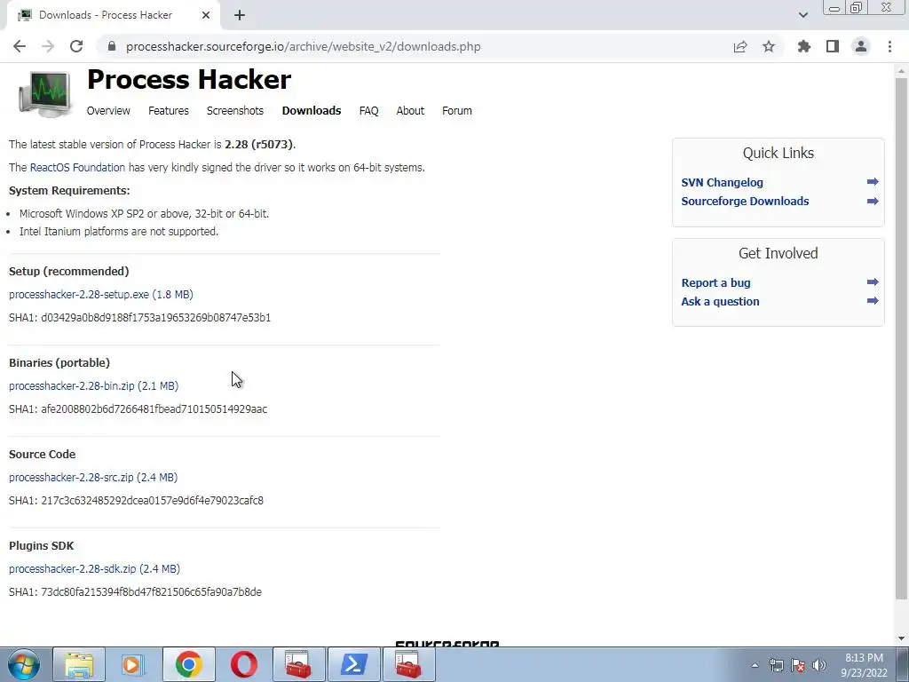Download processhacker-2.28-bin.zip
The width and height of the screenshot is (909, 682).
[93, 386]
